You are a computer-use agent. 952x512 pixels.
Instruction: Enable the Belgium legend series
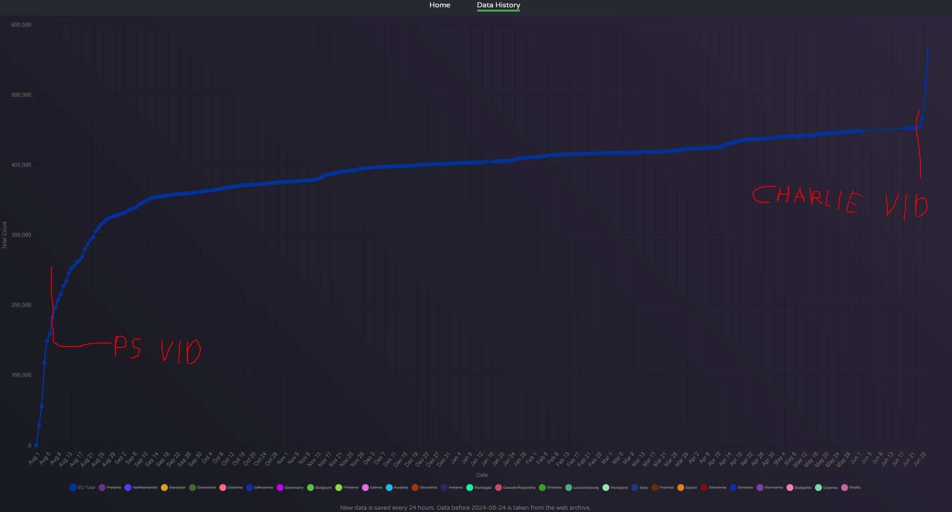320,488
